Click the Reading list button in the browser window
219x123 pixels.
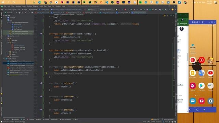[182, 24]
